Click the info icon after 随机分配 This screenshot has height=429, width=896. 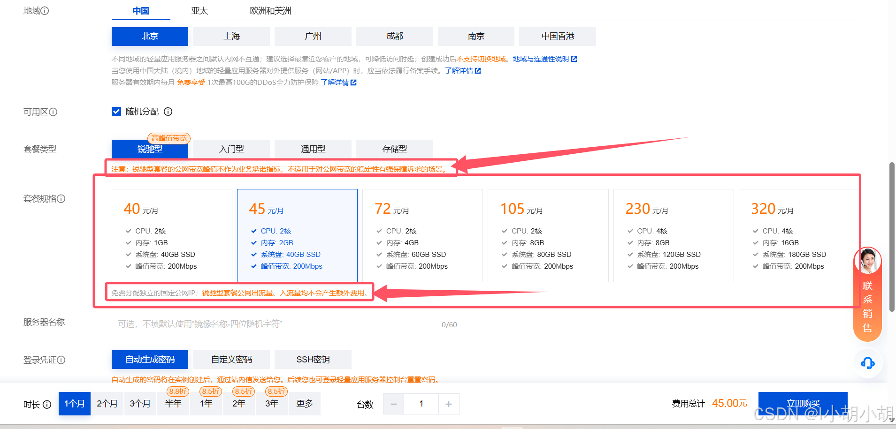point(168,112)
